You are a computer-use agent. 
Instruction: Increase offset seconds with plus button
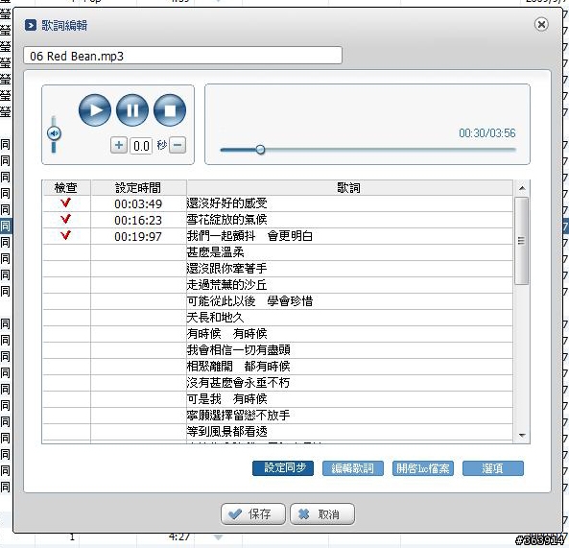(119, 145)
